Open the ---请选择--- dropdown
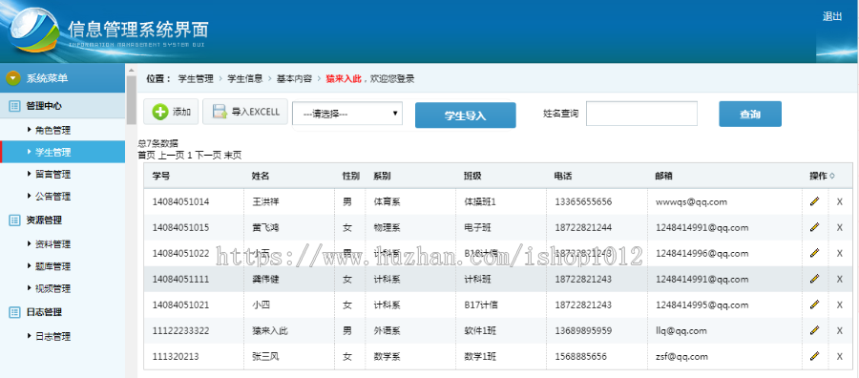 (347, 114)
